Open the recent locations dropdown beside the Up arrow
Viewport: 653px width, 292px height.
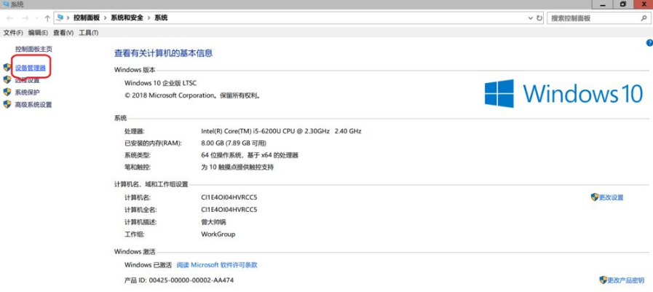[36, 18]
